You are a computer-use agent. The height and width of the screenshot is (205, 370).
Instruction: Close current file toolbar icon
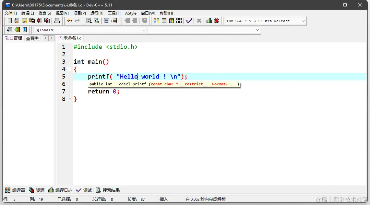40,21
